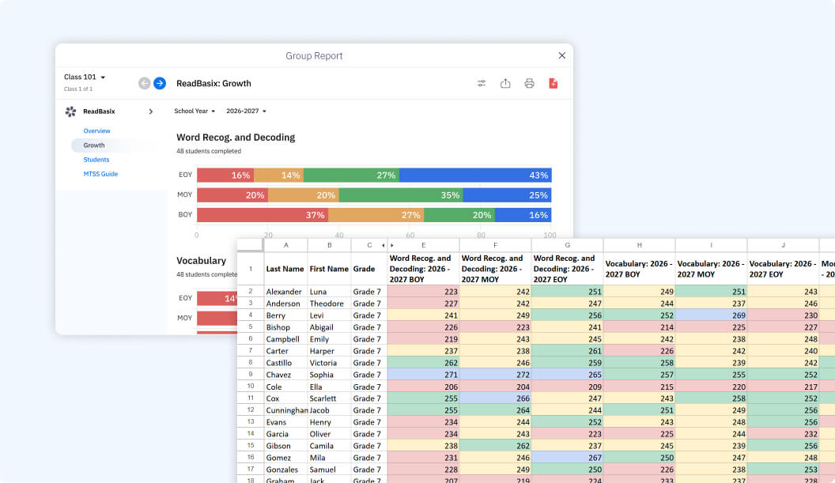The height and width of the screenshot is (483, 835).
Task: Go to previous report with back arrow
Action: click(145, 83)
